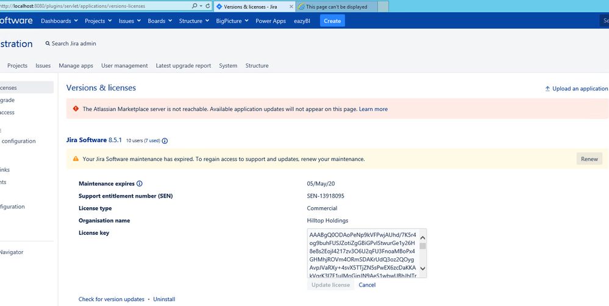609x306 pixels.
Task: Click info icon beside Maintenance expires
Action: [x=140, y=183]
